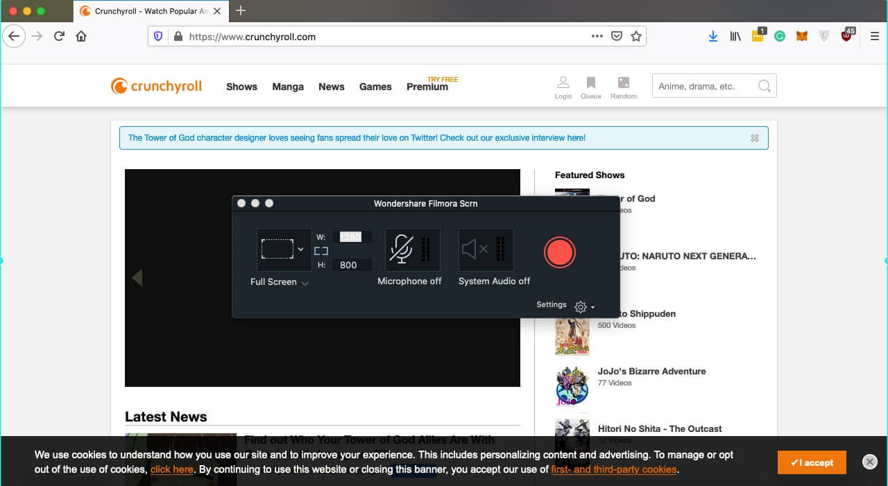
Task: Click the uBlock Origin extension icon
Action: pos(848,35)
